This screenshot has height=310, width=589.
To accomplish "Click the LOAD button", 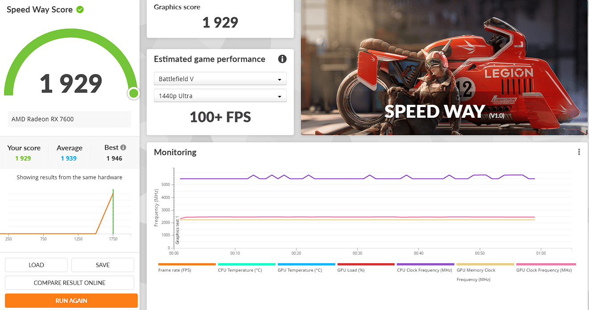I will (36, 265).
